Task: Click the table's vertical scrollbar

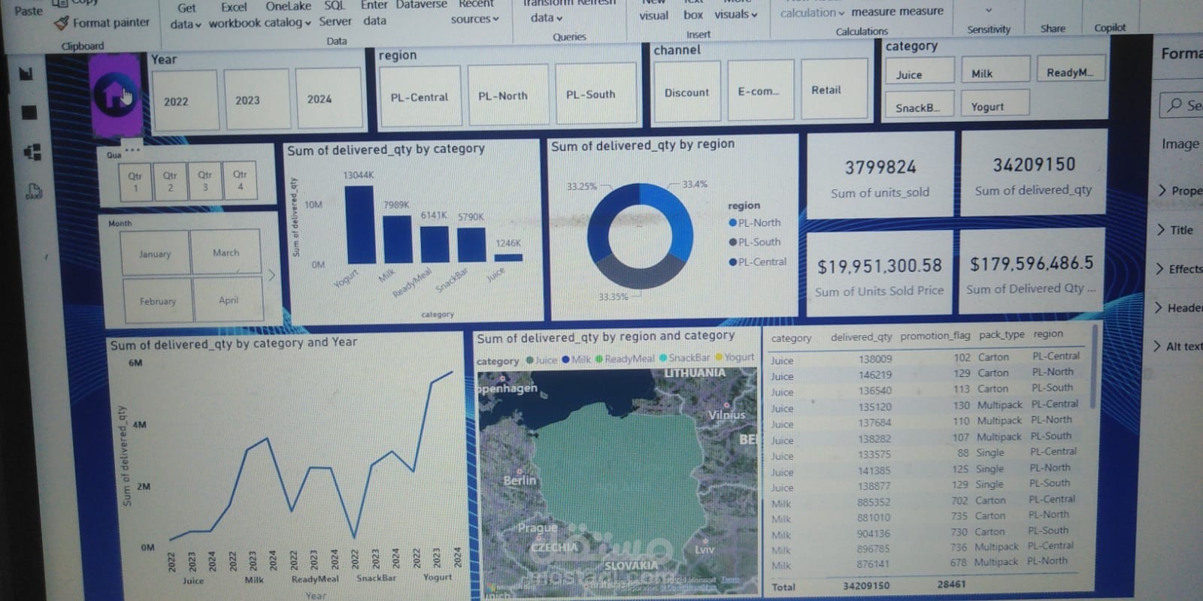Action: click(x=1093, y=368)
